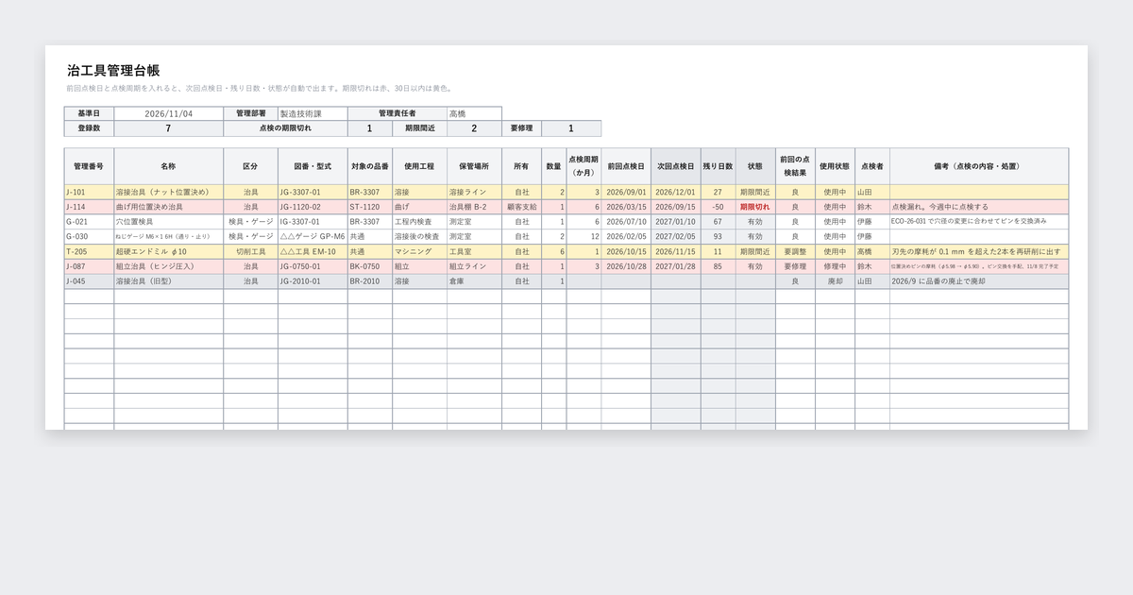Select management number cell J-114
This screenshot has height=595, width=1133.
(x=89, y=207)
